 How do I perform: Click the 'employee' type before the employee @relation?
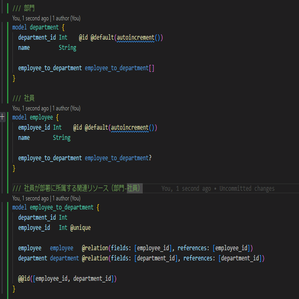[x=62, y=248]
